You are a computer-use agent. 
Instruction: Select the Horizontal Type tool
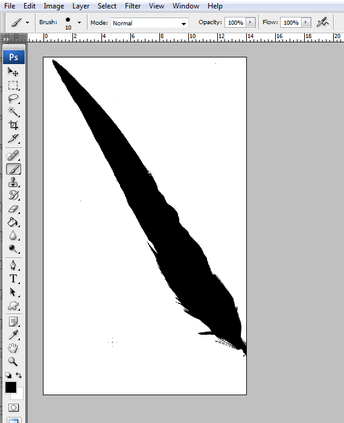point(13,279)
